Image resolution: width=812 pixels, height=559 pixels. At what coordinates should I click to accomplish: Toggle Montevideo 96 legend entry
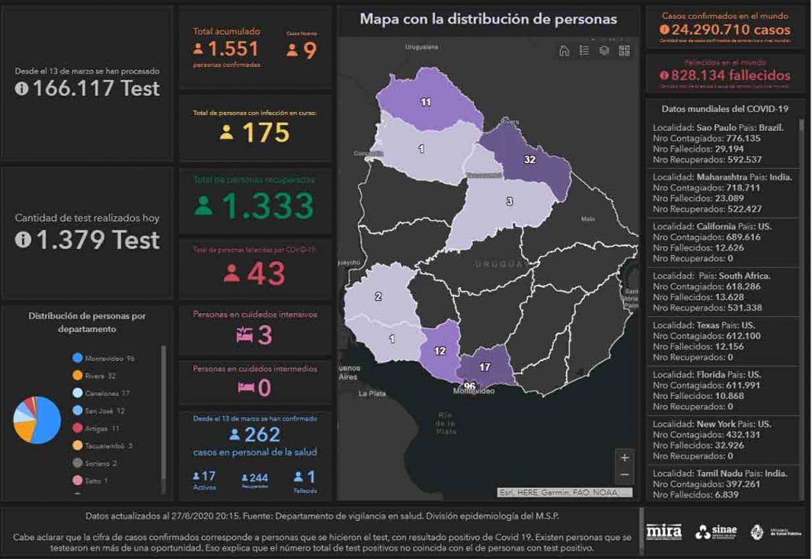[104, 359]
